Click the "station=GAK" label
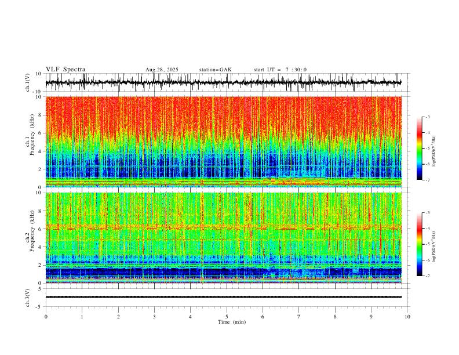The image size is (459, 355). pyautogui.click(x=215, y=70)
